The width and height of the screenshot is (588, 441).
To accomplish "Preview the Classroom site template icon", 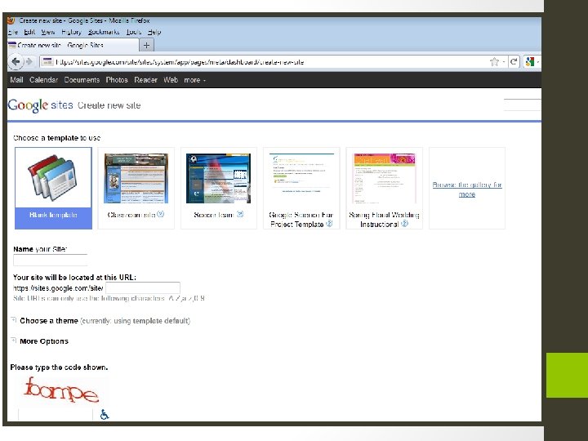I will pos(161,214).
